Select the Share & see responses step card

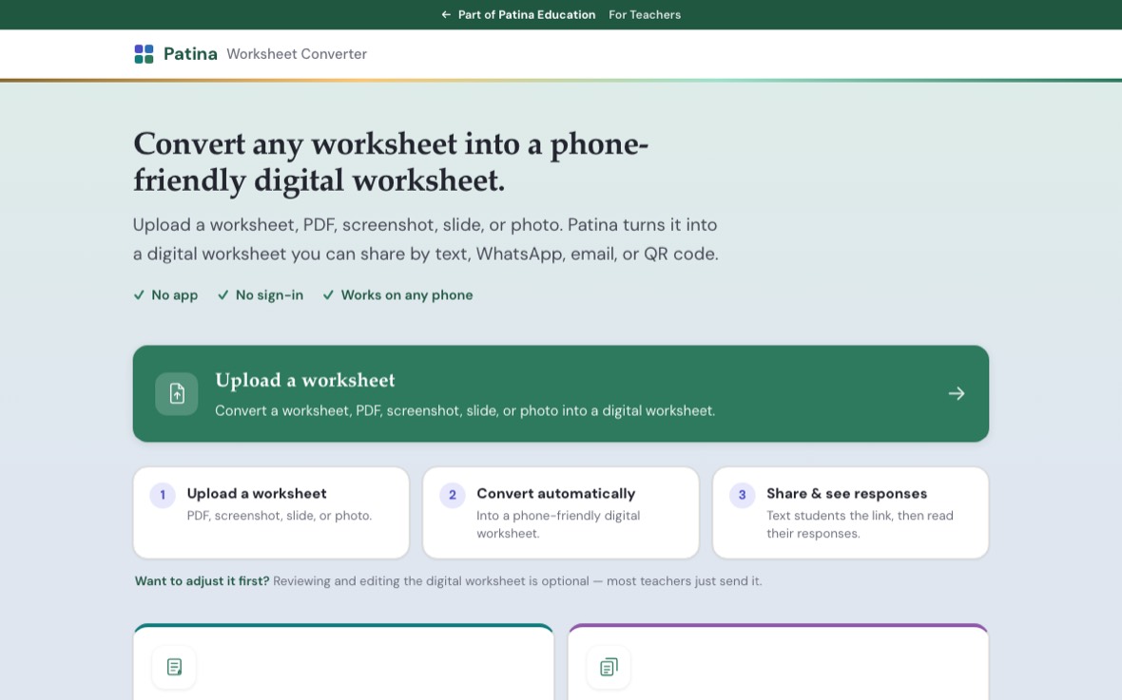point(851,513)
